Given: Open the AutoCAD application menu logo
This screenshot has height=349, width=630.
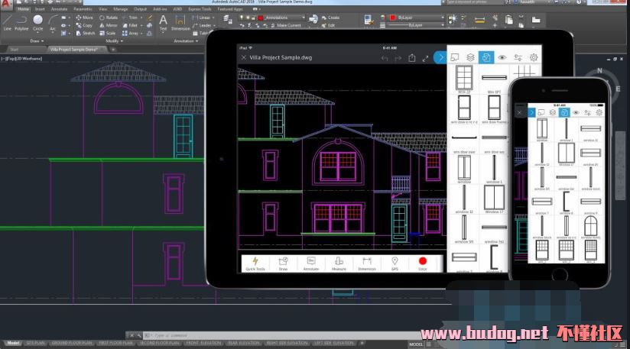Looking at the screenshot, I should point(5,4).
